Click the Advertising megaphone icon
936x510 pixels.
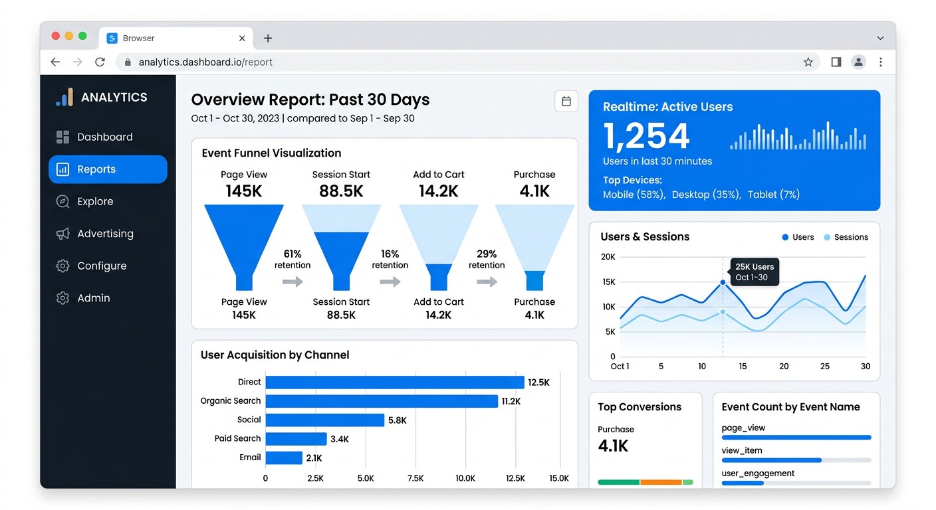coord(62,234)
